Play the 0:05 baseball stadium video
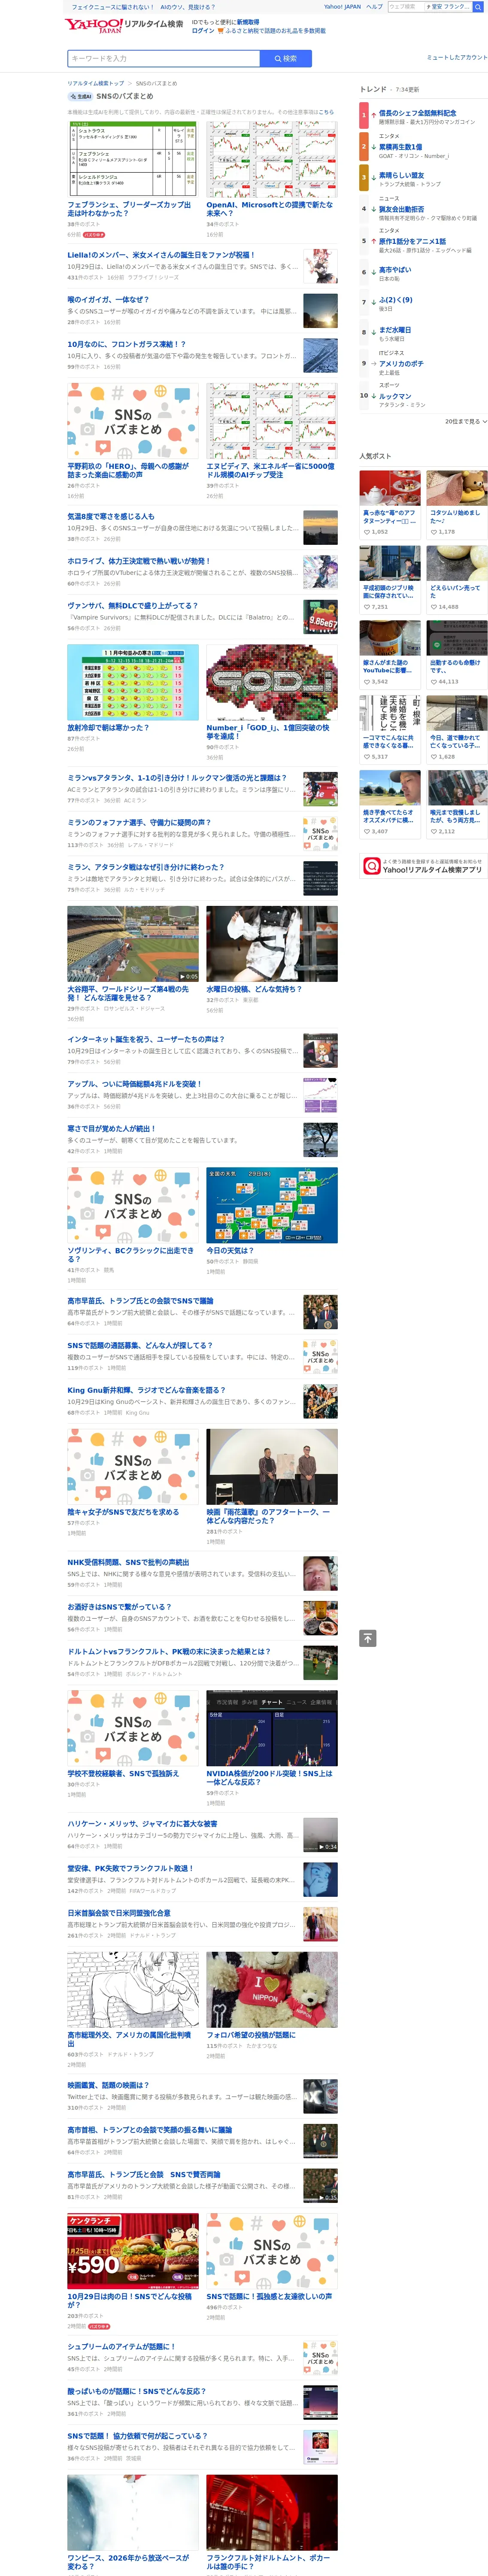The width and height of the screenshot is (488, 2576). click(133, 944)
